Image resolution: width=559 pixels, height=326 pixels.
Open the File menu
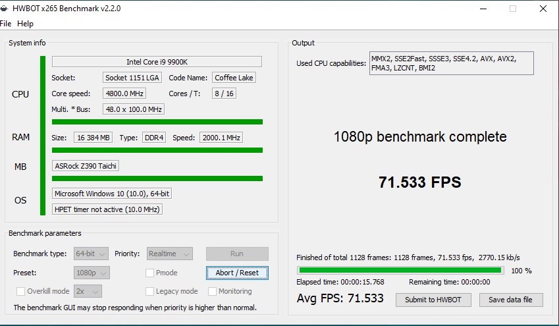6,24
